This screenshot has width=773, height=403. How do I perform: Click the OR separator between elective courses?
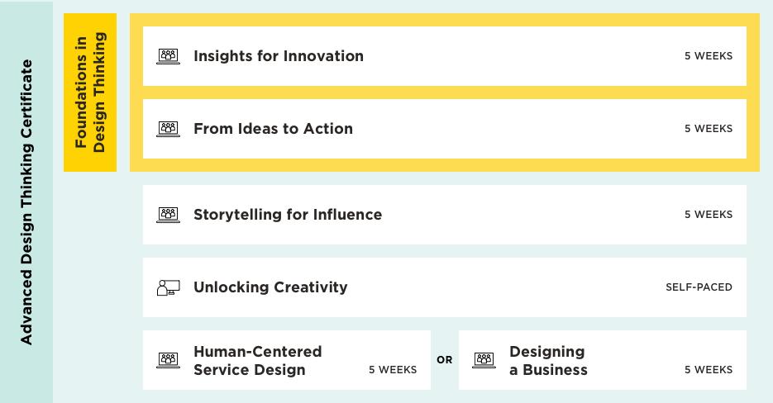pos(445,360)
